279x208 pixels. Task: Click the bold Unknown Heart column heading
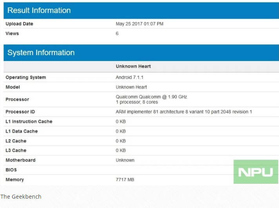pyautogui.click(x=133, y=66)
